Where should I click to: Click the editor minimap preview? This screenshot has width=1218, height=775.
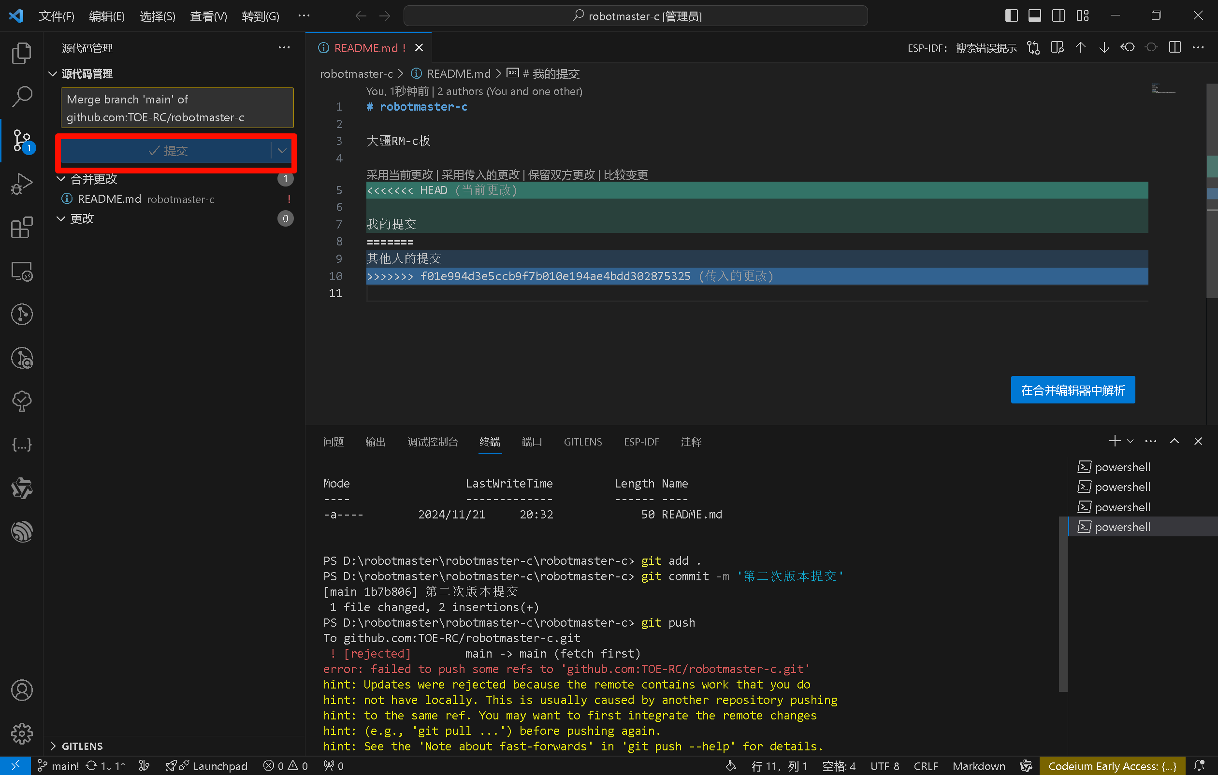point(1163,89)
